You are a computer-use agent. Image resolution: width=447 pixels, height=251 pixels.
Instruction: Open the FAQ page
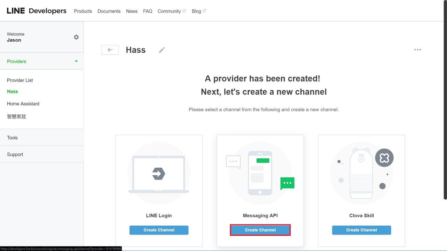pyautogui.click(x=148, y=11)
